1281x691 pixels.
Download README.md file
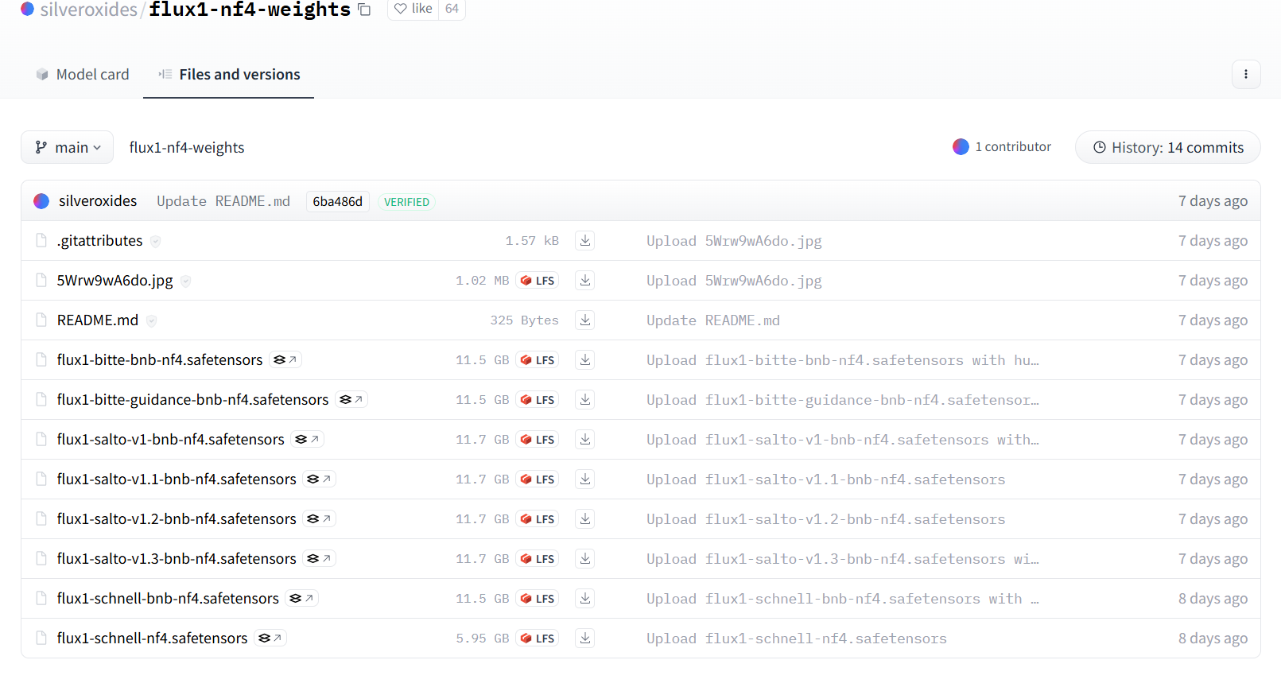point(585,320)
